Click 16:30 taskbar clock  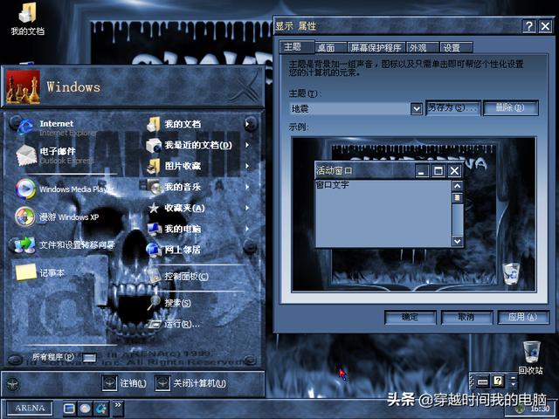(x=540, y=409)
